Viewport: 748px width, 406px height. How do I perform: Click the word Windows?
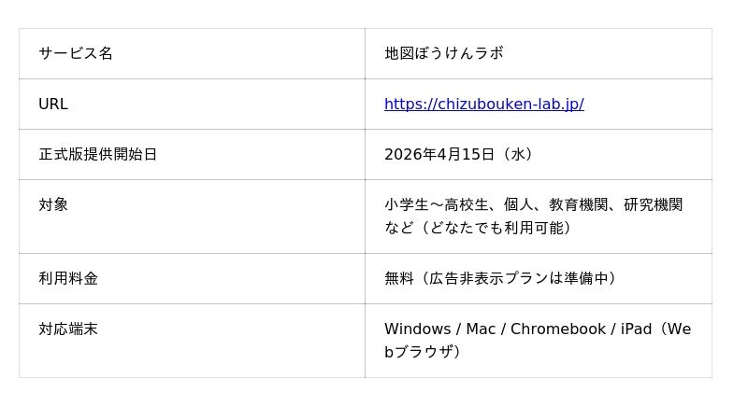point(417,329)
